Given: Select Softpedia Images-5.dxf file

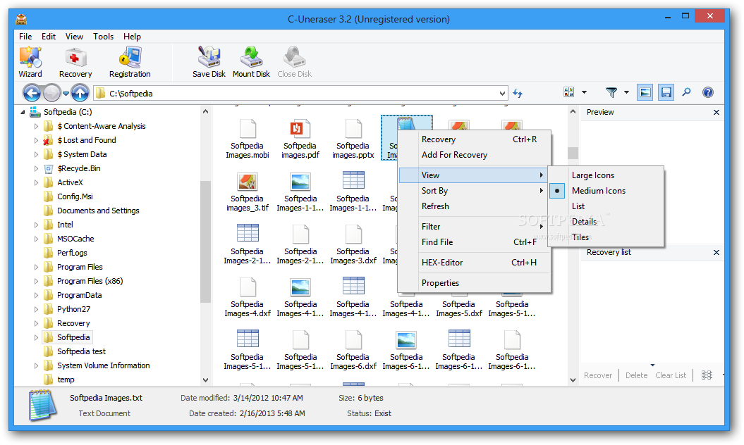Looking at the screenshot, I should click(x=459, y=308).
